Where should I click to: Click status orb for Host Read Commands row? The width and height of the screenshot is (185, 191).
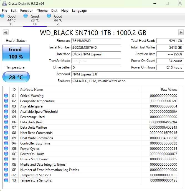6,133
